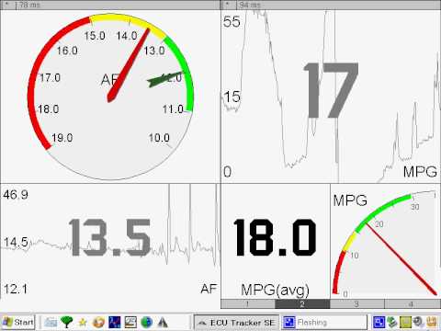The image size is (441, 331).
Task: Click the large 13.5 AF readout
Action: [x=109, y=238]
